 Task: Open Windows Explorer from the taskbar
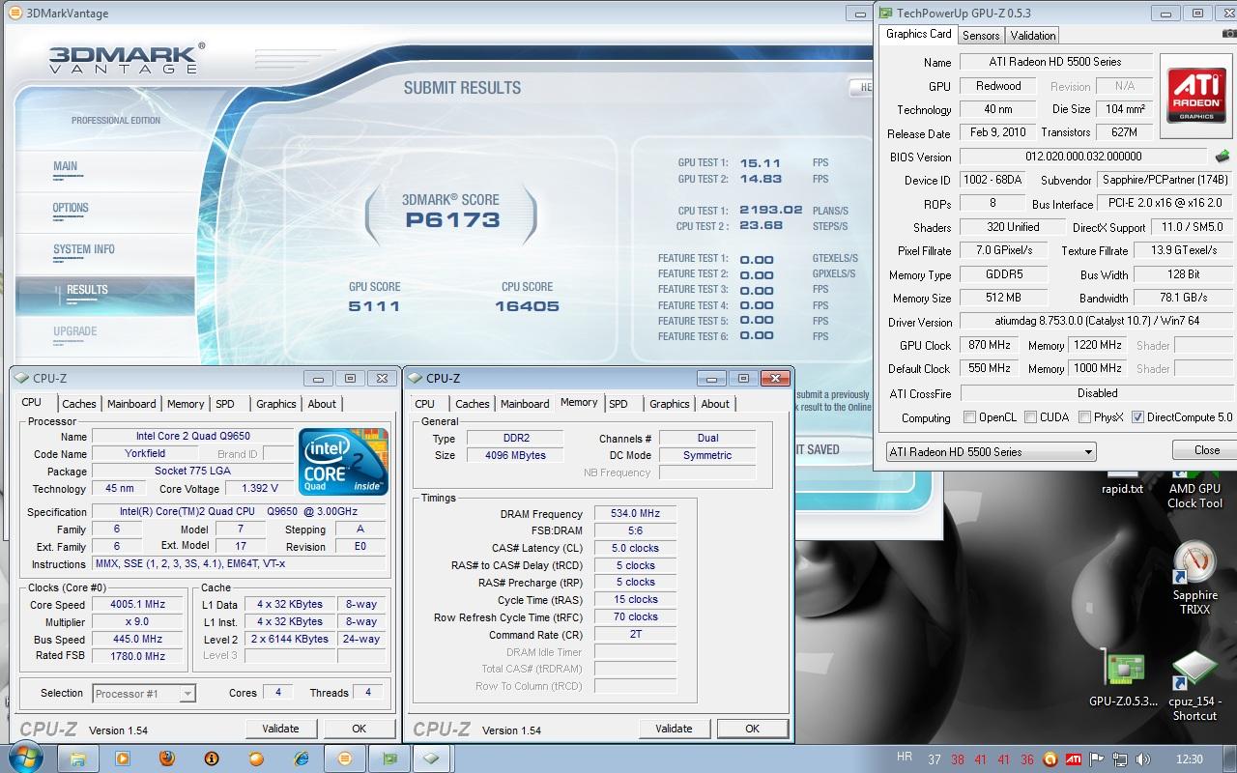78,759
